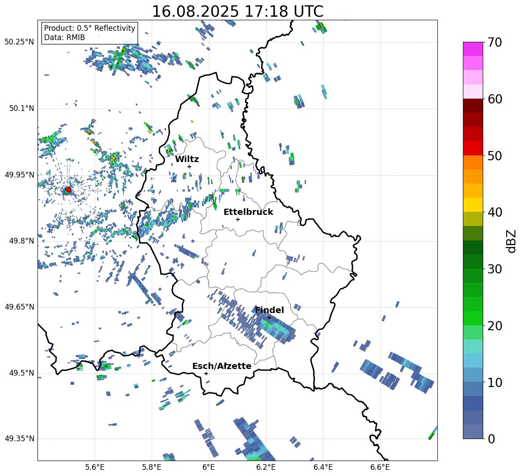Click the 60 value on colorbar
The image size is (522, 476).
(x=495, y=99)
